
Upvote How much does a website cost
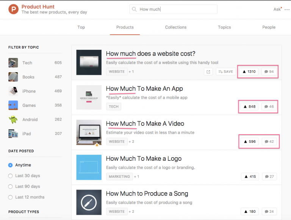249,71
